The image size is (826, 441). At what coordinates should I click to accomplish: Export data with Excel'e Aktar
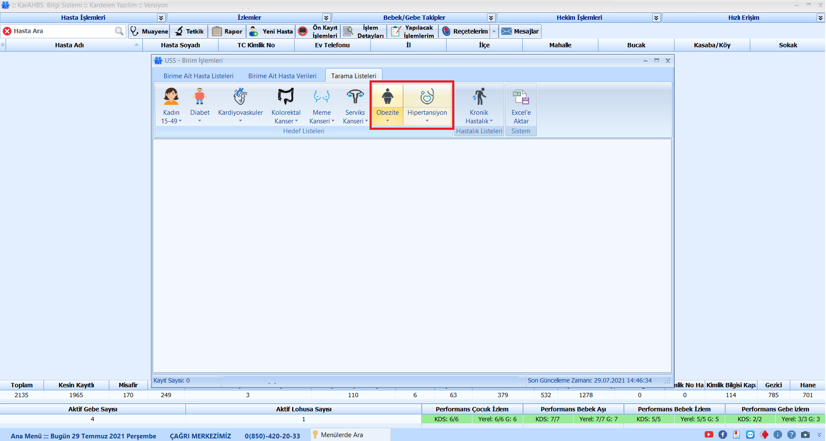(521, 105)
